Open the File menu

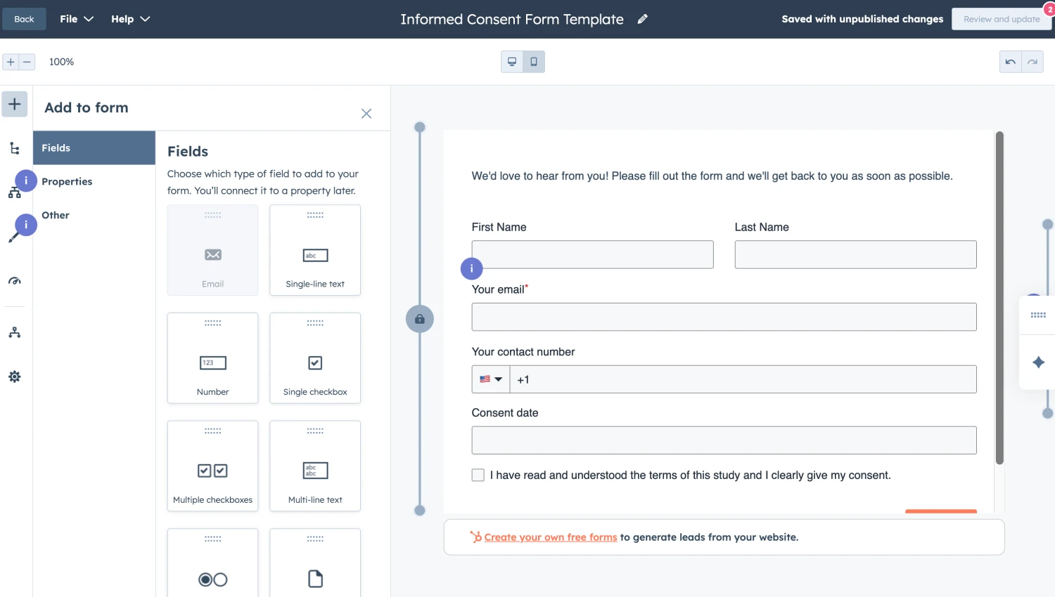[75, 19]
